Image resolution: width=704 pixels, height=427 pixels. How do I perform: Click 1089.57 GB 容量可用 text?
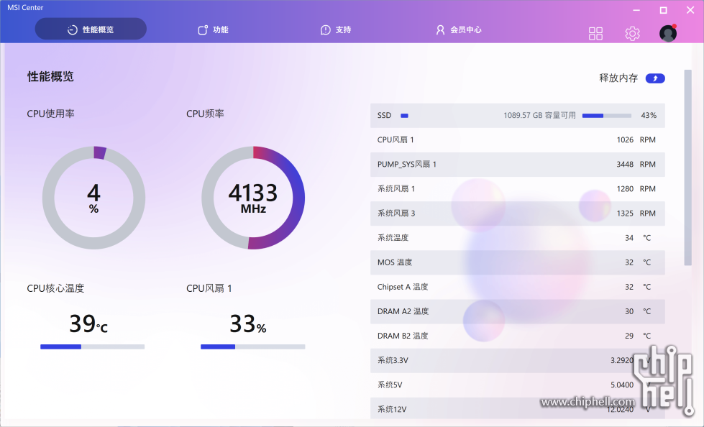pyautogui.click(x=539, y=116)
